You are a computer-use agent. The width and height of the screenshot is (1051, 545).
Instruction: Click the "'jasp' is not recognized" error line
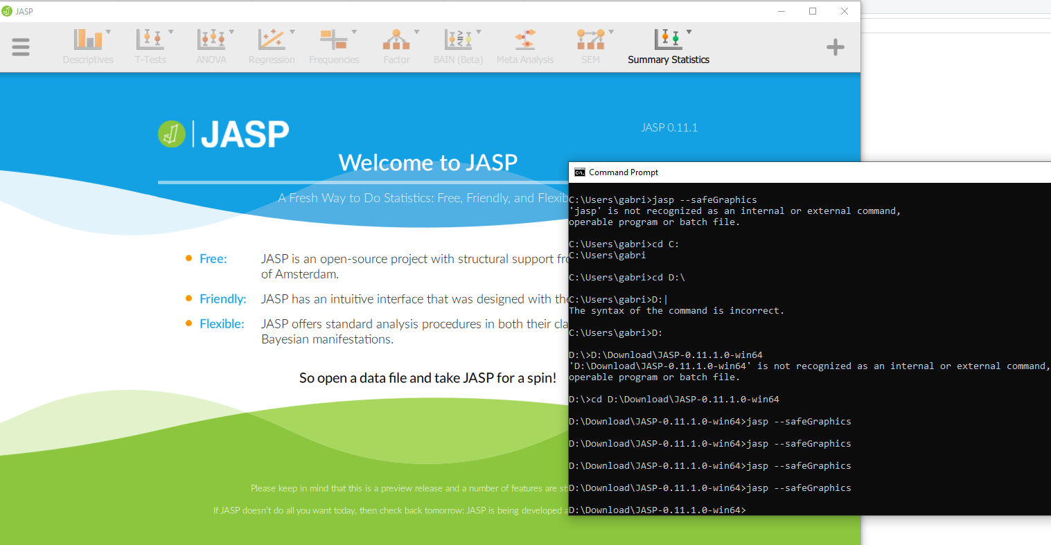(735, 211)
